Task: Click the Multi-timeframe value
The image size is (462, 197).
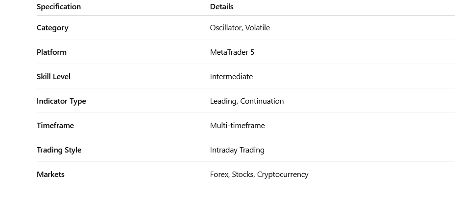Action: pyautogui.click(x=238, y=126)
